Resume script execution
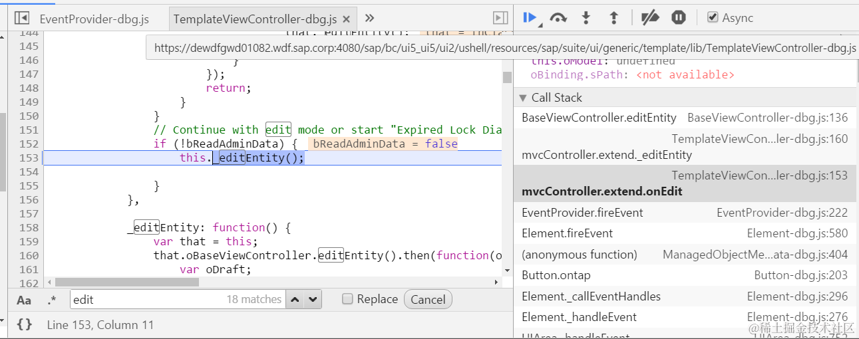 (530, 18)
